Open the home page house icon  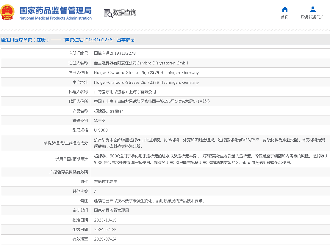click(x=285, y=10)
